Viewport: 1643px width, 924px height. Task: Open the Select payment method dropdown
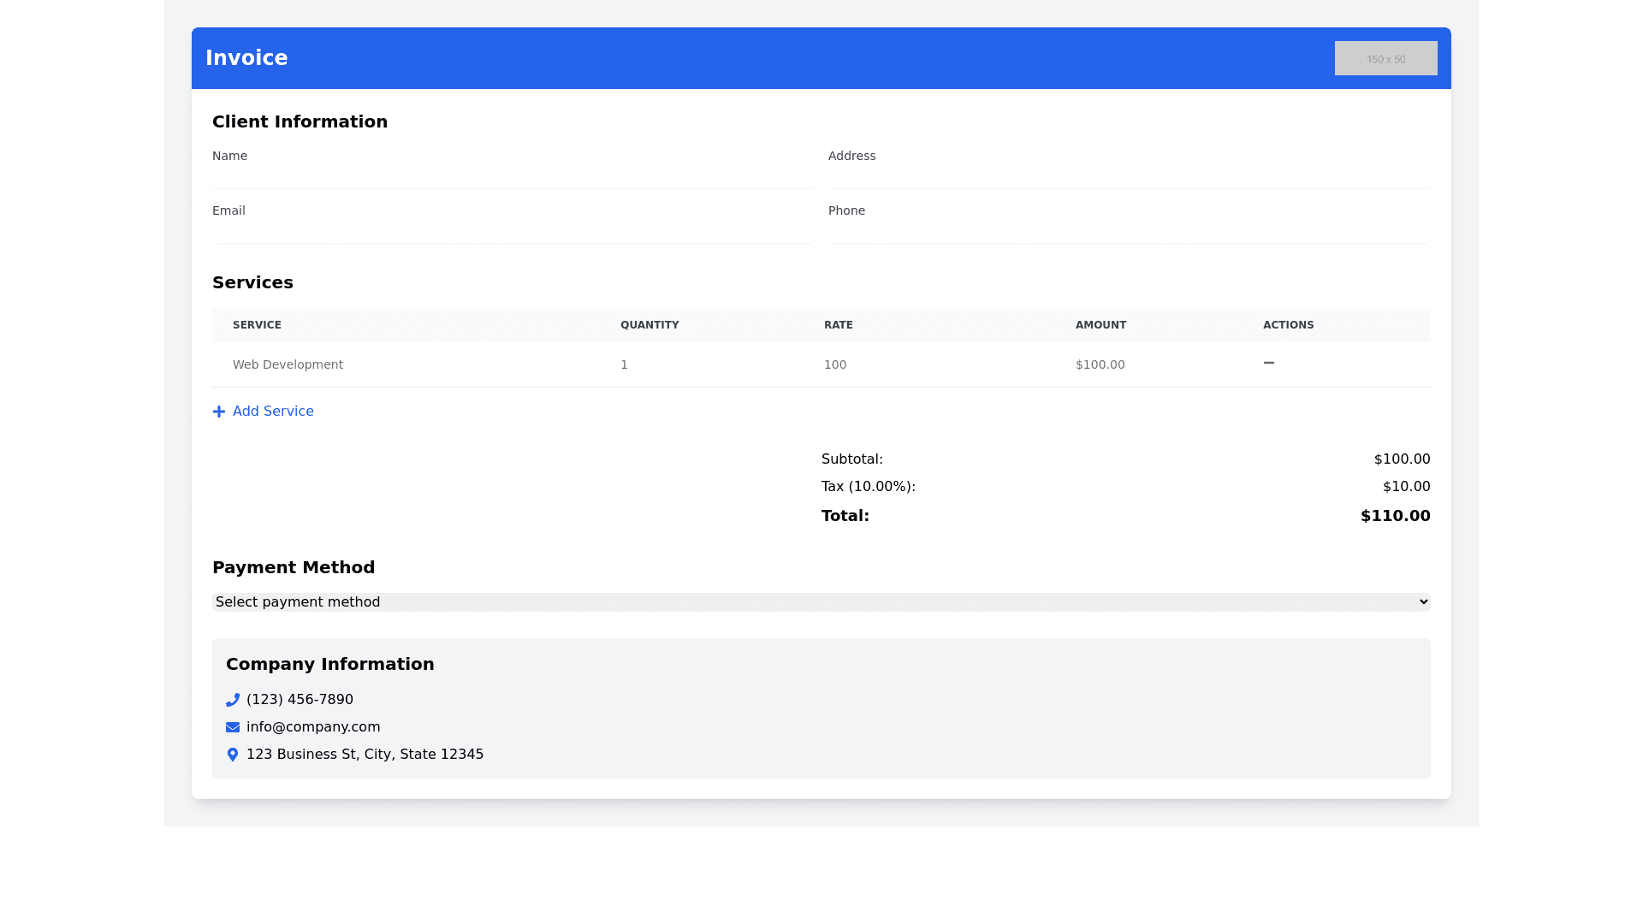(x=821, y=602)
